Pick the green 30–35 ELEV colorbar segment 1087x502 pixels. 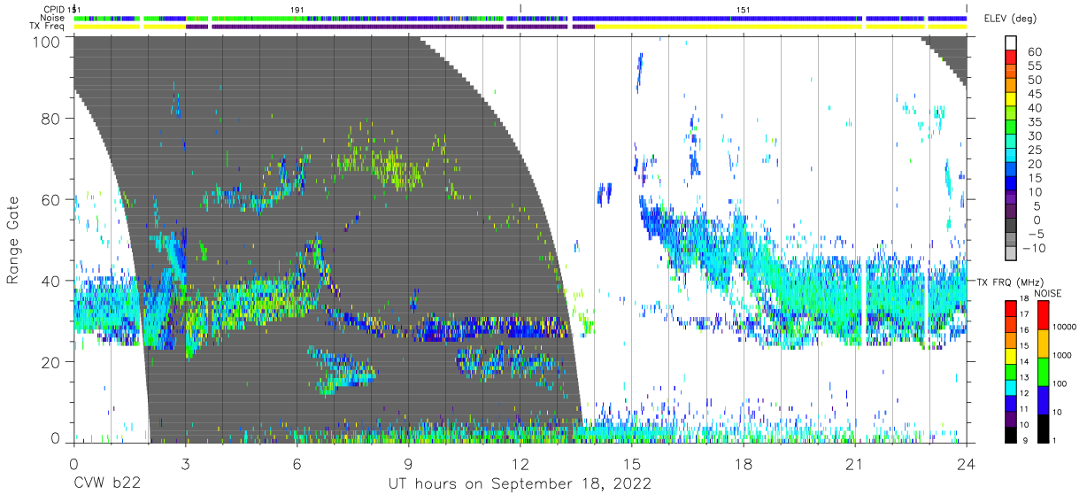[1012, 128]
